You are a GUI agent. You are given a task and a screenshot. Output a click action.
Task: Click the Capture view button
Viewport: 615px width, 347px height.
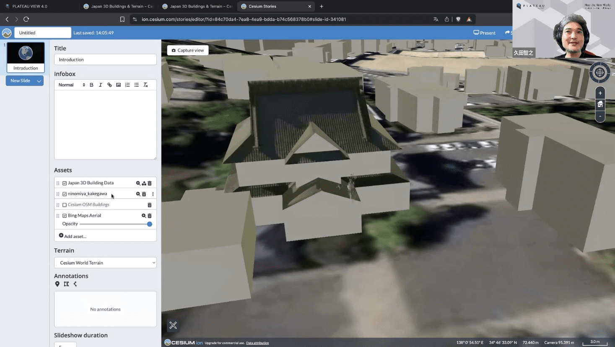click(188, 50)
